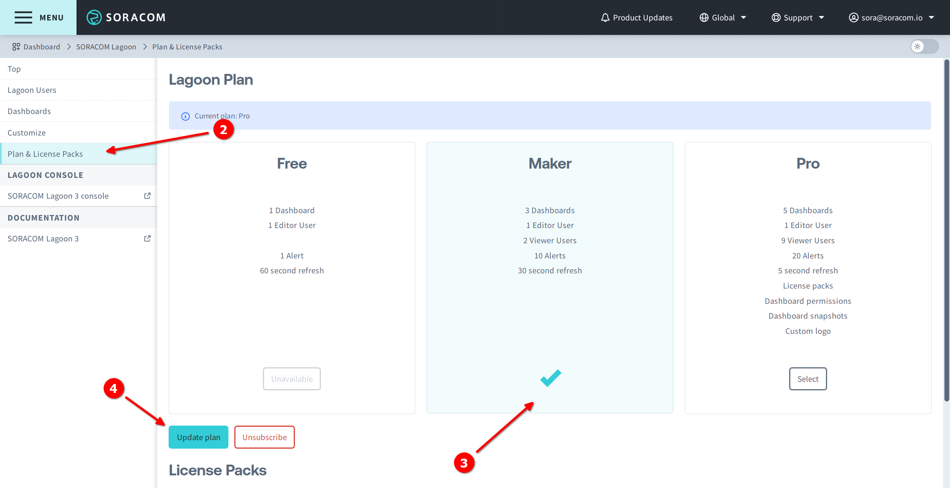Click the current plan Pro info indicator
950x488 pixels.
[185, 116]
